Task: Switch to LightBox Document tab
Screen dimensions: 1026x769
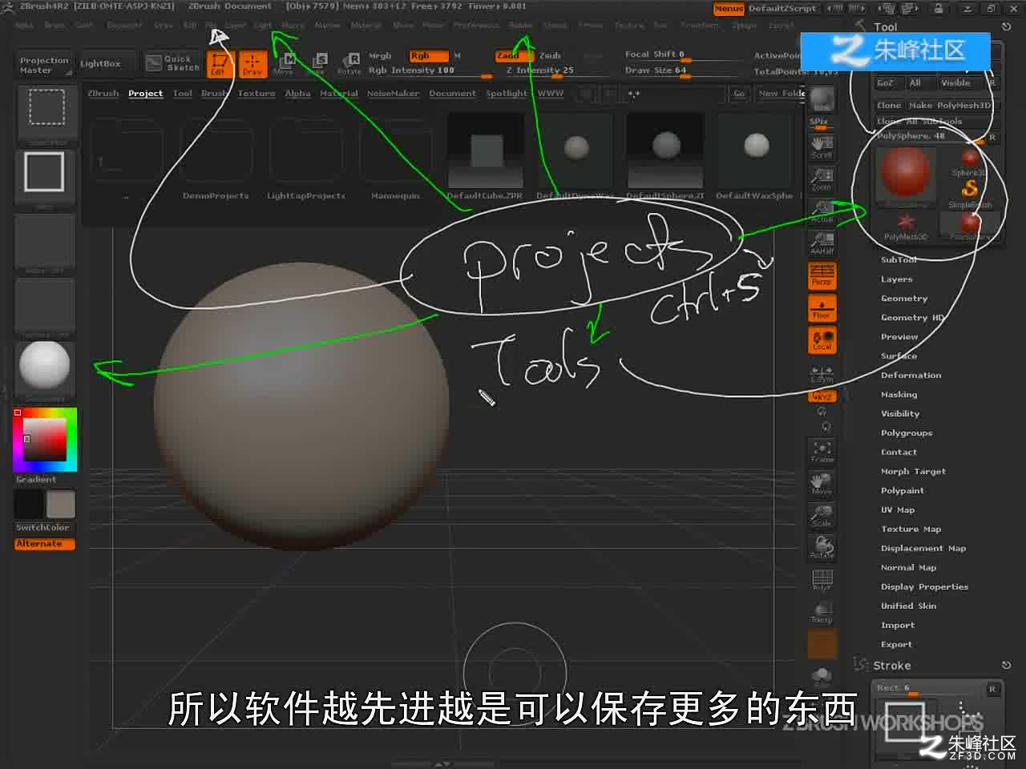Action: click(452, 94)
